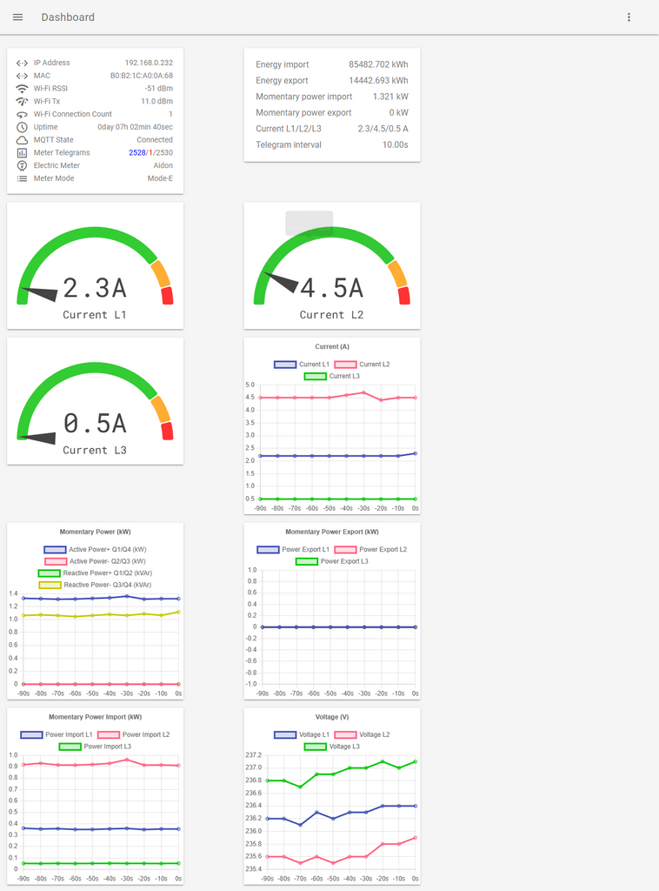Click the Meter Mode list icon
The height and width of the screenshot is (891, 659).
coord(22,178)
